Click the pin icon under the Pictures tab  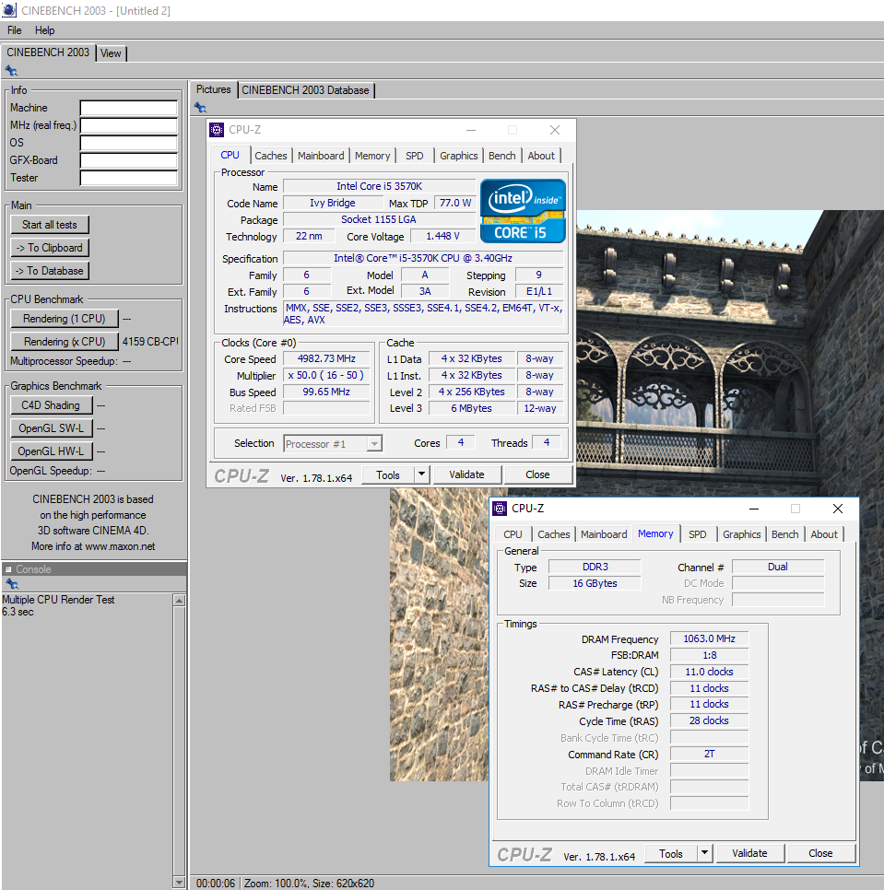pyautogui.click(x=200, y=107)
